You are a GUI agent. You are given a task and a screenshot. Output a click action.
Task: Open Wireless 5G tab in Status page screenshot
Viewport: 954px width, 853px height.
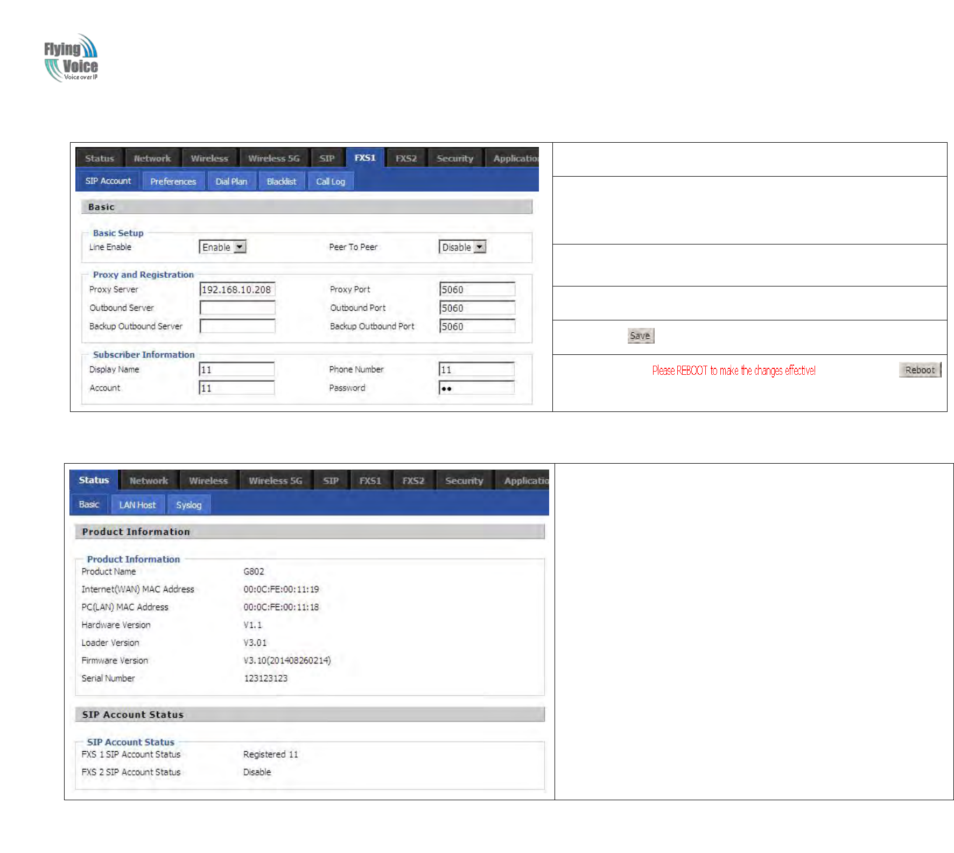[x=276, y=481]
